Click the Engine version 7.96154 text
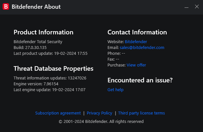This screenshot has height=132, width=203. click(36, 84)
